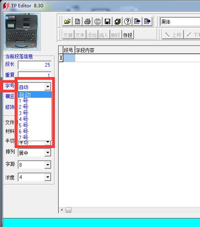Click the horizontal scrollbar thumb
The height and width of the screenshot is (227, 200).
click(x=68, y=210)
